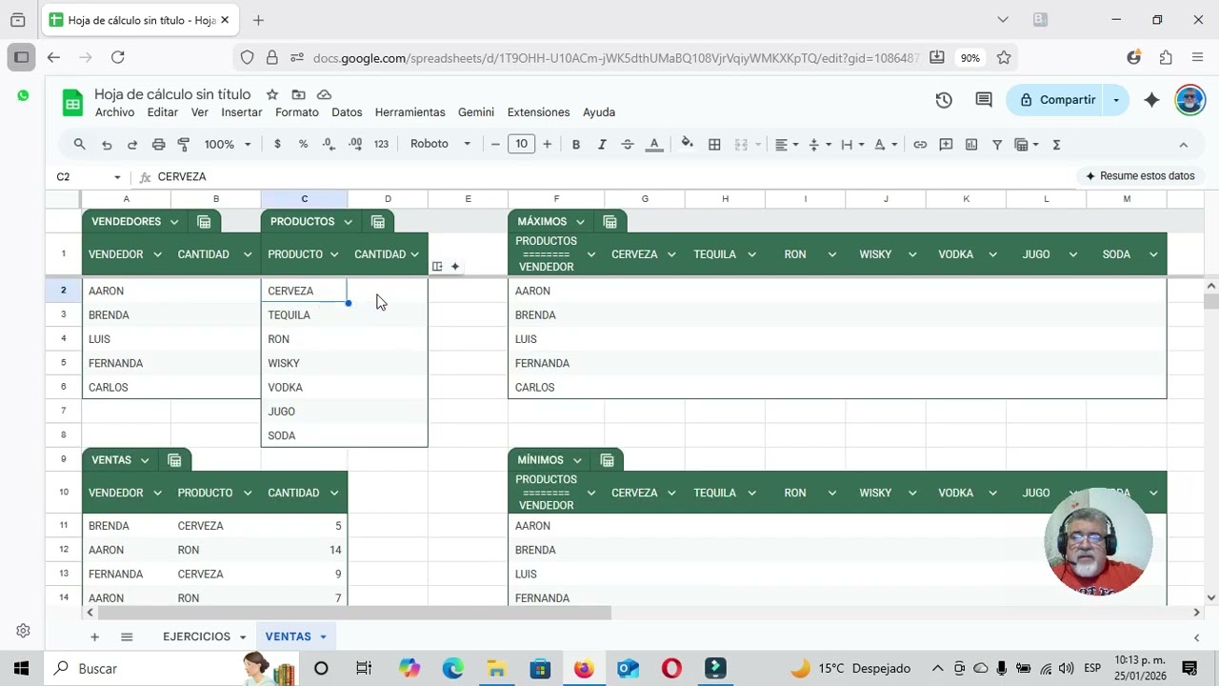
Task: Open the text color picker
Action: coord(654,145)
